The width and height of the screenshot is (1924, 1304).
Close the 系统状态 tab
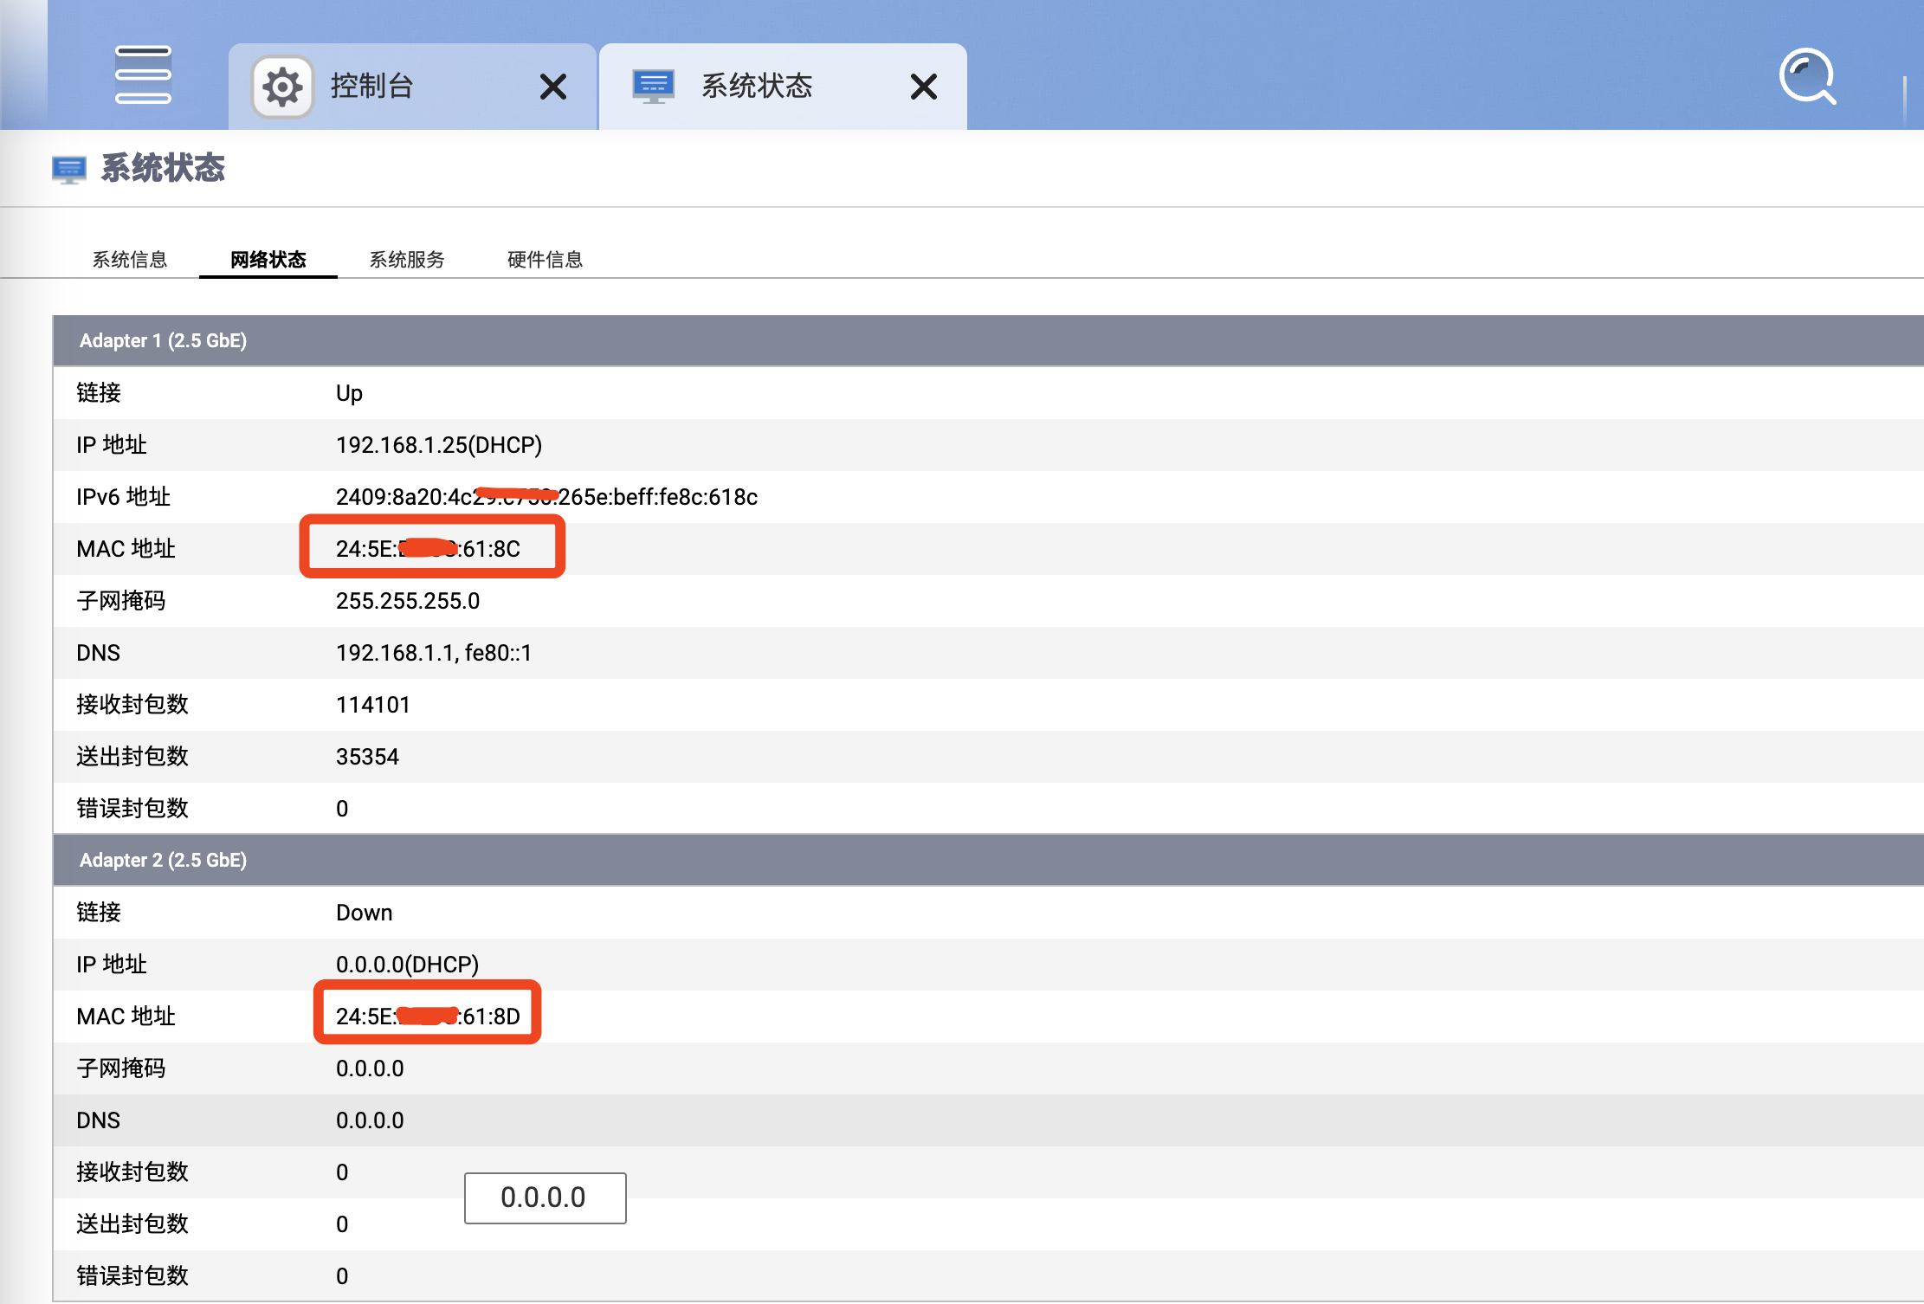click(923, 87)
